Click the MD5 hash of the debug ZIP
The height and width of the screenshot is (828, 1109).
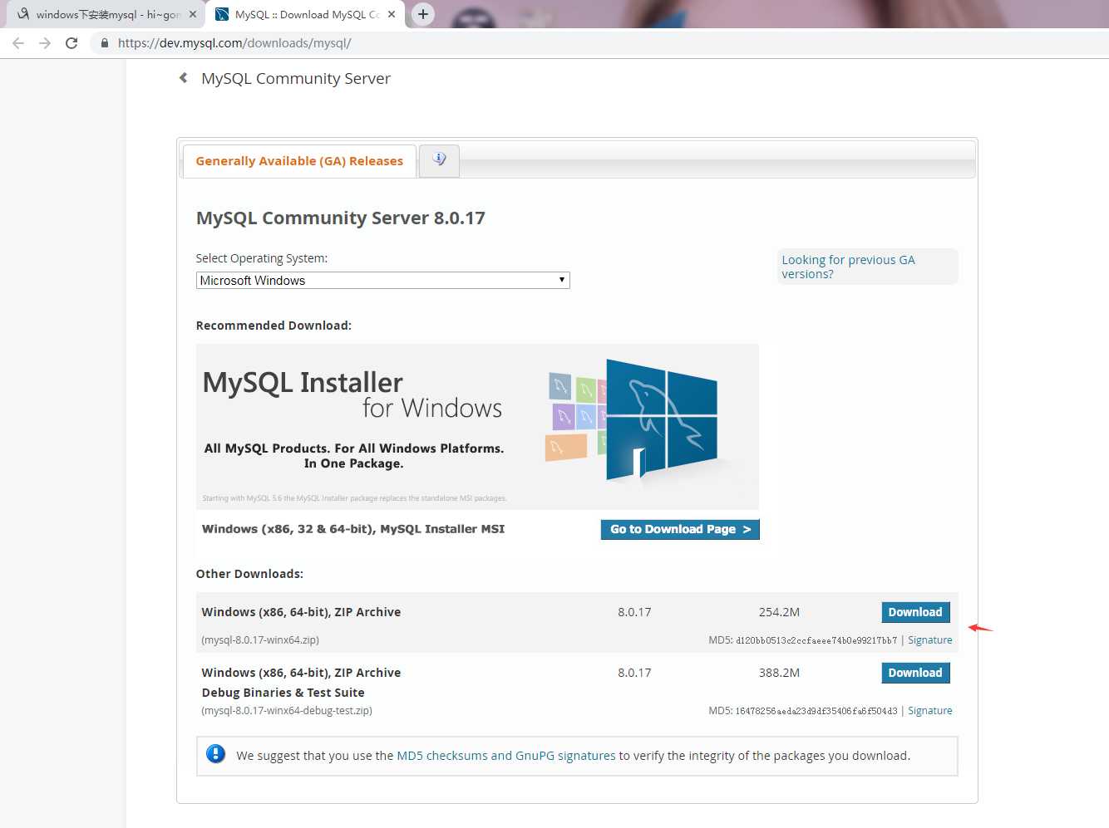pyautogui.click(x=816, y=711)
